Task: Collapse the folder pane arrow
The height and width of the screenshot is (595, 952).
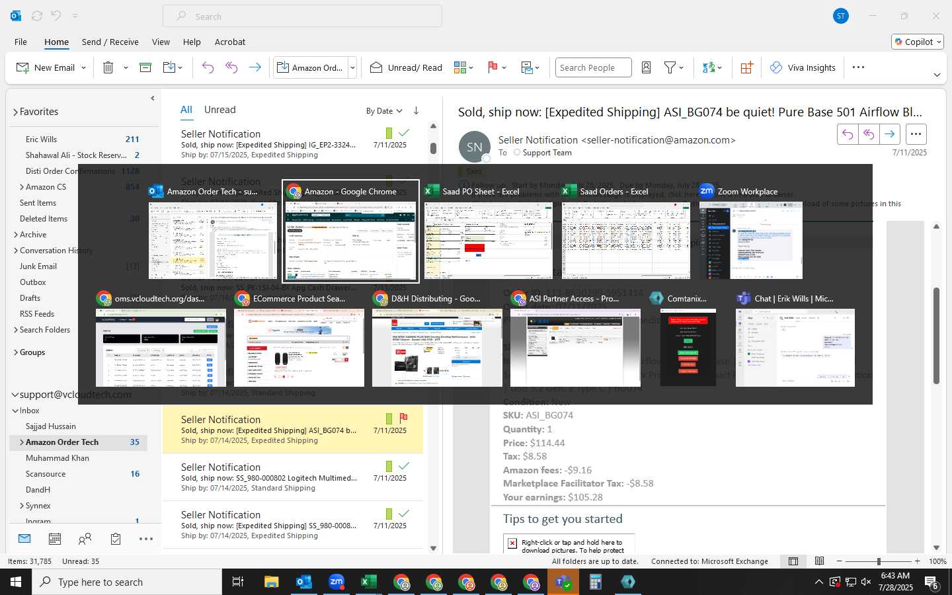Action: coord(153,98)
